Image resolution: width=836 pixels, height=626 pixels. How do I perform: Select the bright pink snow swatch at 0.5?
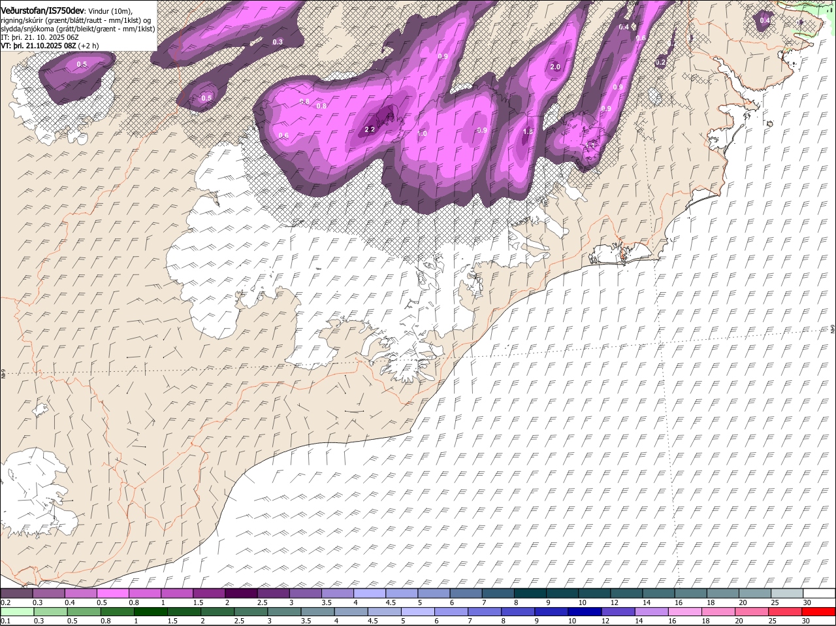point(112,593)
